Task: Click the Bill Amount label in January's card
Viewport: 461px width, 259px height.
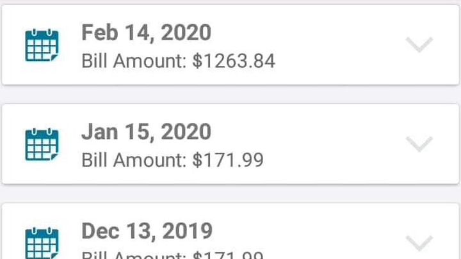Action: tap(134, 160)
